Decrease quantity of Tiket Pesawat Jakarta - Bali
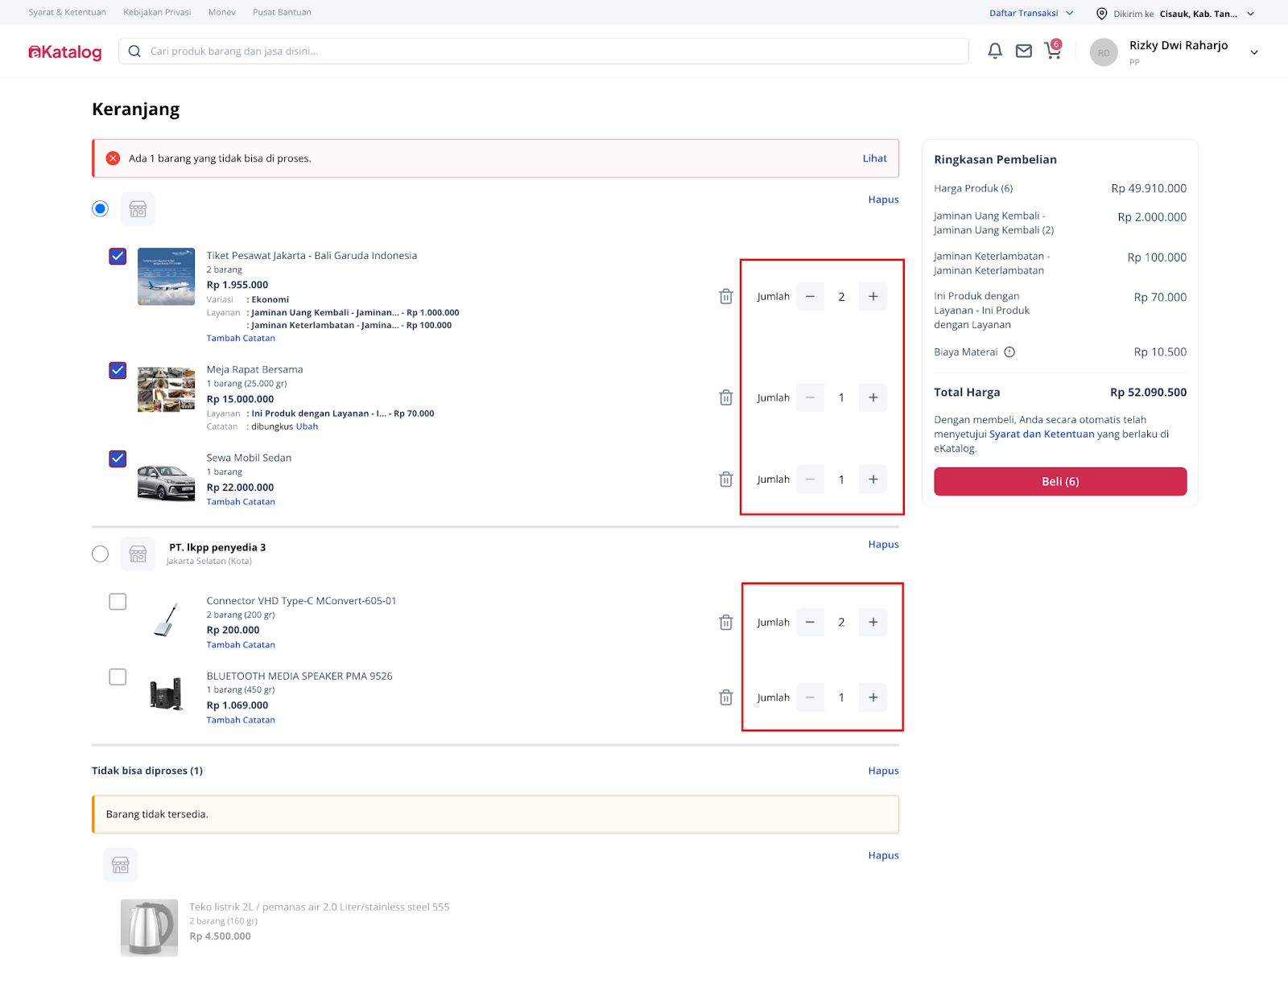1288x1004 pixels. pyautogui.click(x=810, y=297)
